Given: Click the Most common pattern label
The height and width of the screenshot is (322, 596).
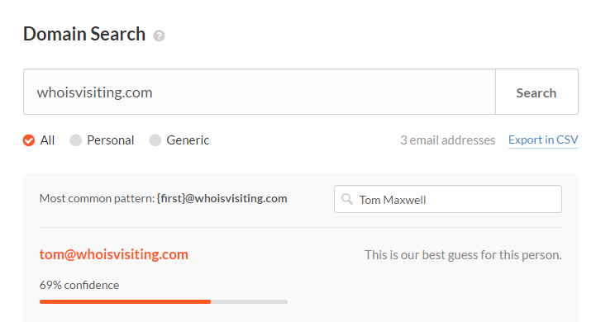Looking at the screenshot, I should point(97,198).
